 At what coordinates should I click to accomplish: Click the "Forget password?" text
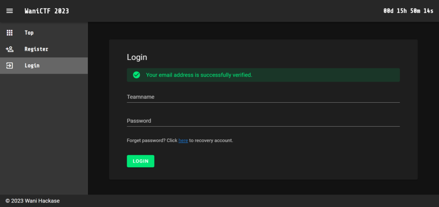point(146,140)
